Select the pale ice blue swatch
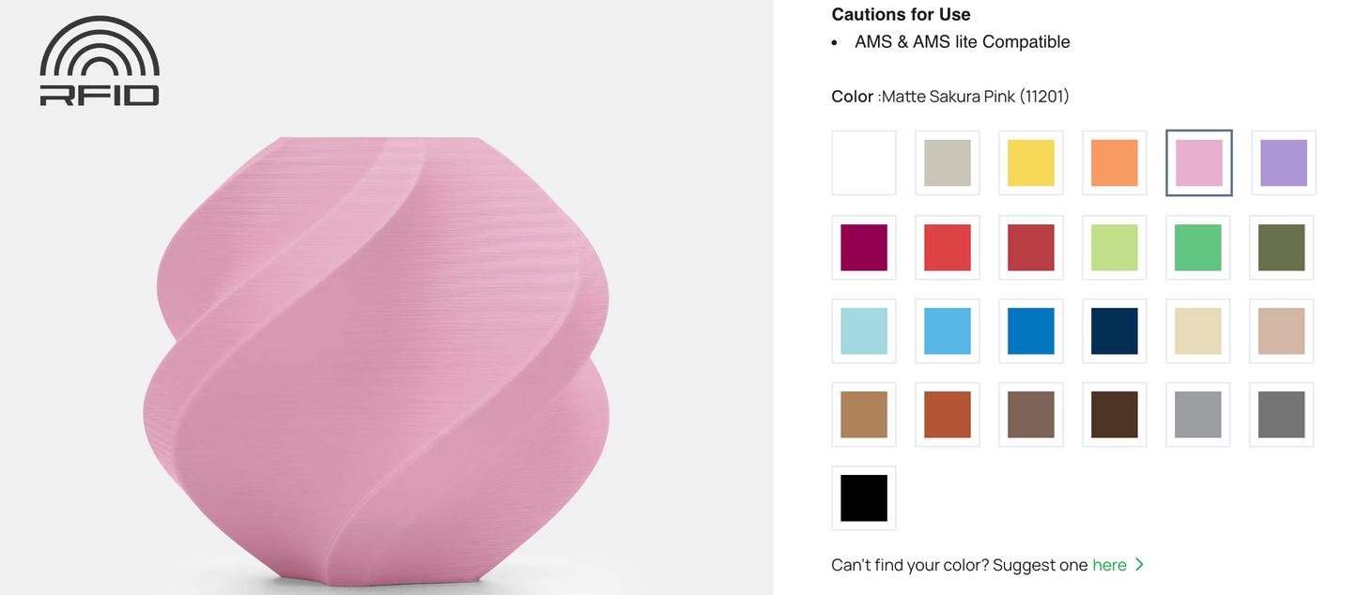The height and width of the screenshot is (595, 1357). [864, 331]
